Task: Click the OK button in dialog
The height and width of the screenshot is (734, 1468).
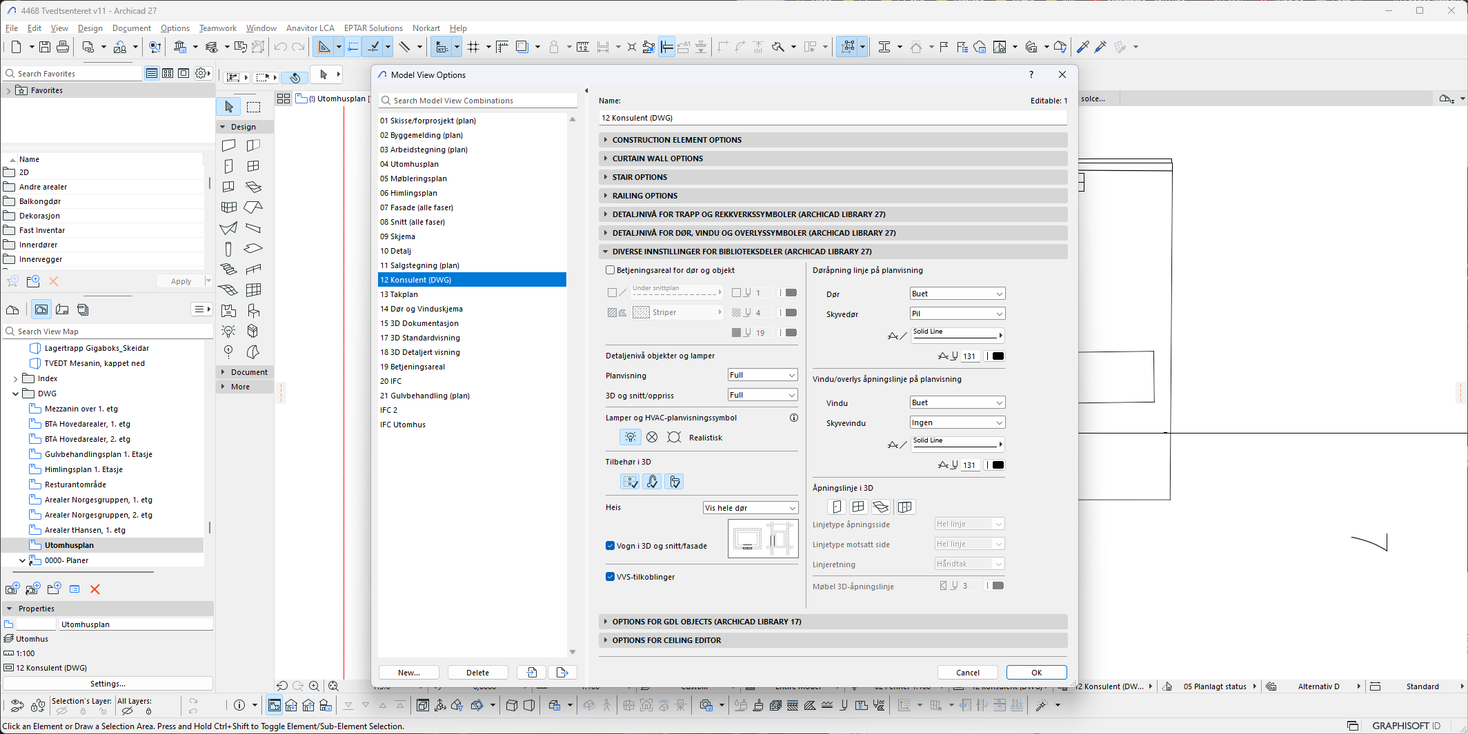Action: pos(1036,673)
